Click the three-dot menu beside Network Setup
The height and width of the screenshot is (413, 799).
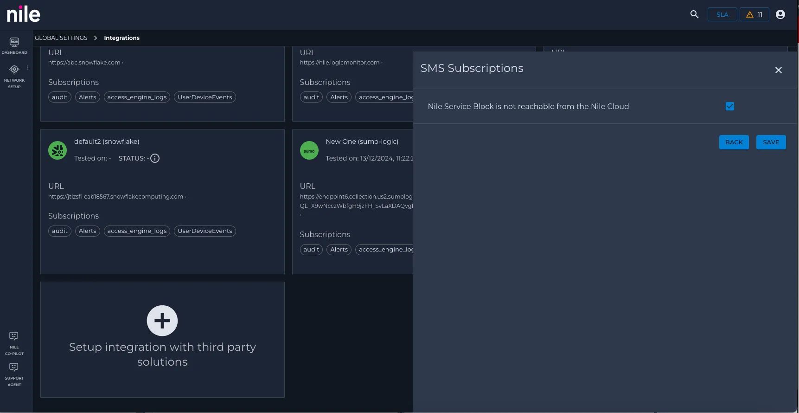28,68
